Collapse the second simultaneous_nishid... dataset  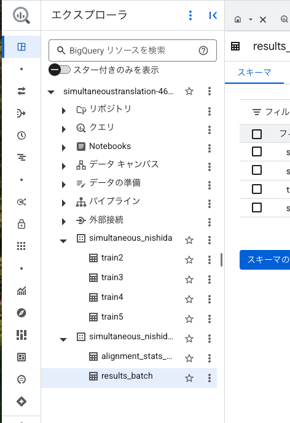pos(63,340)
